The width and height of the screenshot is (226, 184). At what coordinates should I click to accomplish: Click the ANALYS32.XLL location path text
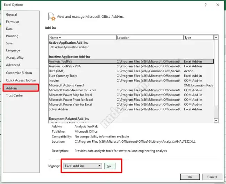(135, 142)
